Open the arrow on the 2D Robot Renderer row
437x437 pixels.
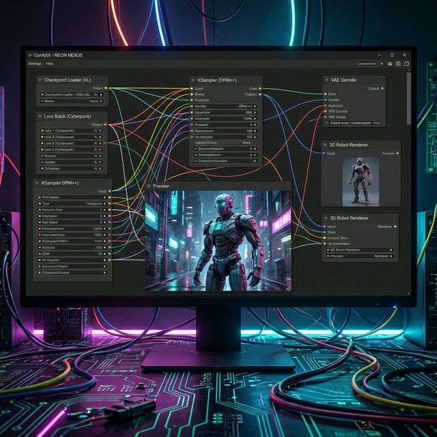[391, 250]
